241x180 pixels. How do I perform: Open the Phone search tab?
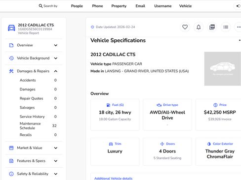tap(97, 6)
